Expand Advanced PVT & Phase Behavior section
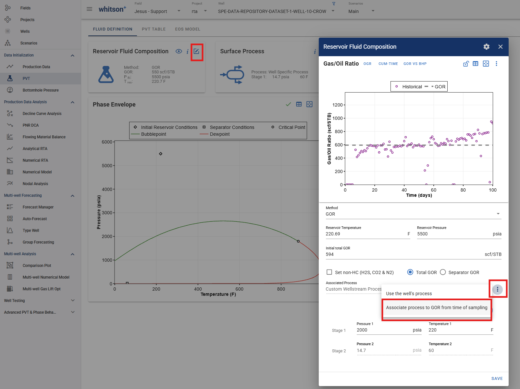Image resolution: width=520 pixels, height=389 pixels. coord(72,312)
